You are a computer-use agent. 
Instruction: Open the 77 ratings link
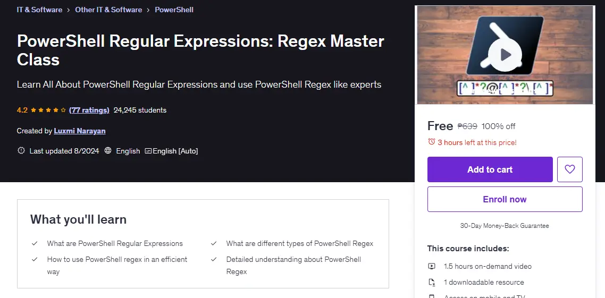point(89,110)
